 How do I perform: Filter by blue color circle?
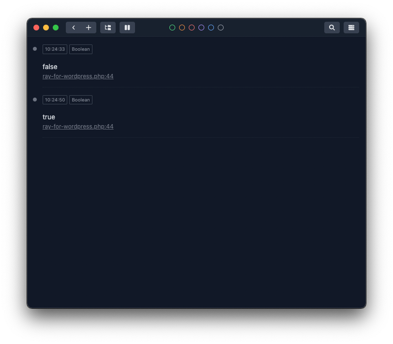pyautogui.click(x=211, y=28)
